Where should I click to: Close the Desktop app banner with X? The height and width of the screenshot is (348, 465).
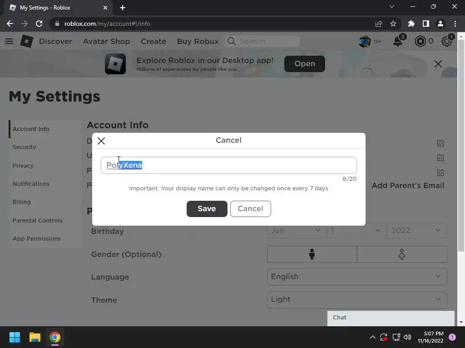pyautogui.click(x=438, y=63)
